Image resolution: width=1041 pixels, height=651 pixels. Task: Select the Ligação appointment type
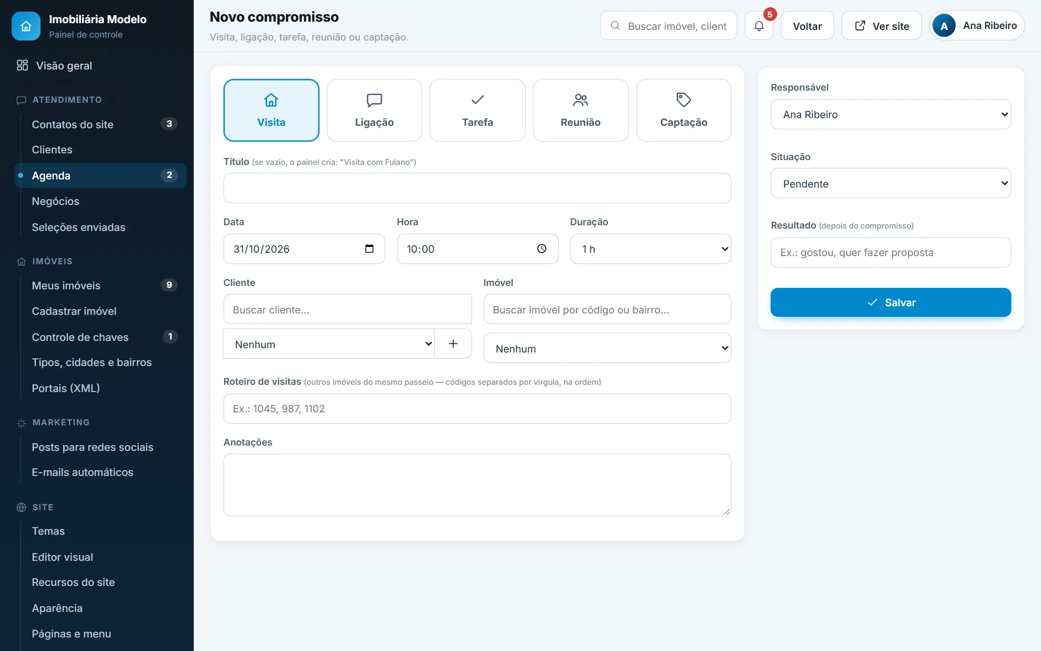[x=374, y=110]
